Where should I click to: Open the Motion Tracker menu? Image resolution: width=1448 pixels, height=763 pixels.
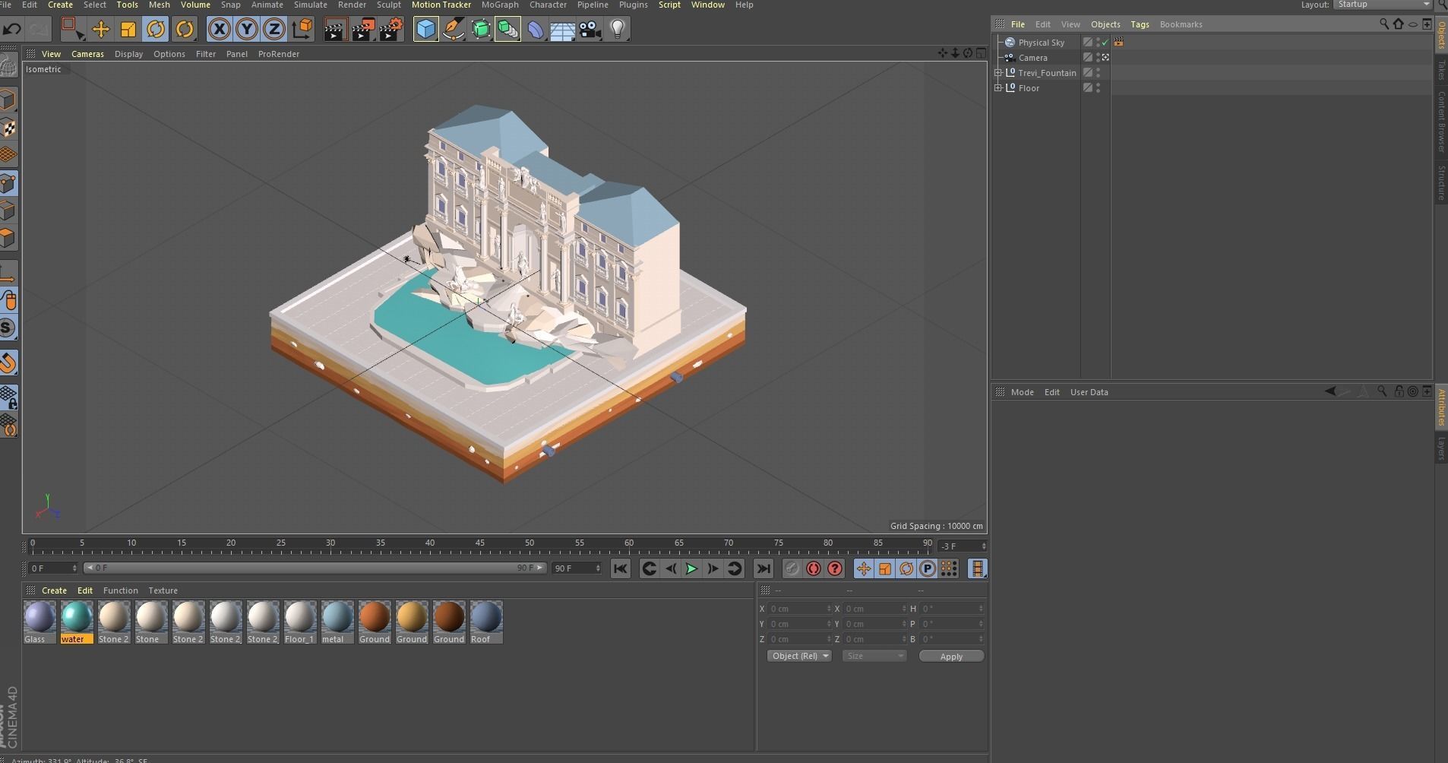(441, 5)
